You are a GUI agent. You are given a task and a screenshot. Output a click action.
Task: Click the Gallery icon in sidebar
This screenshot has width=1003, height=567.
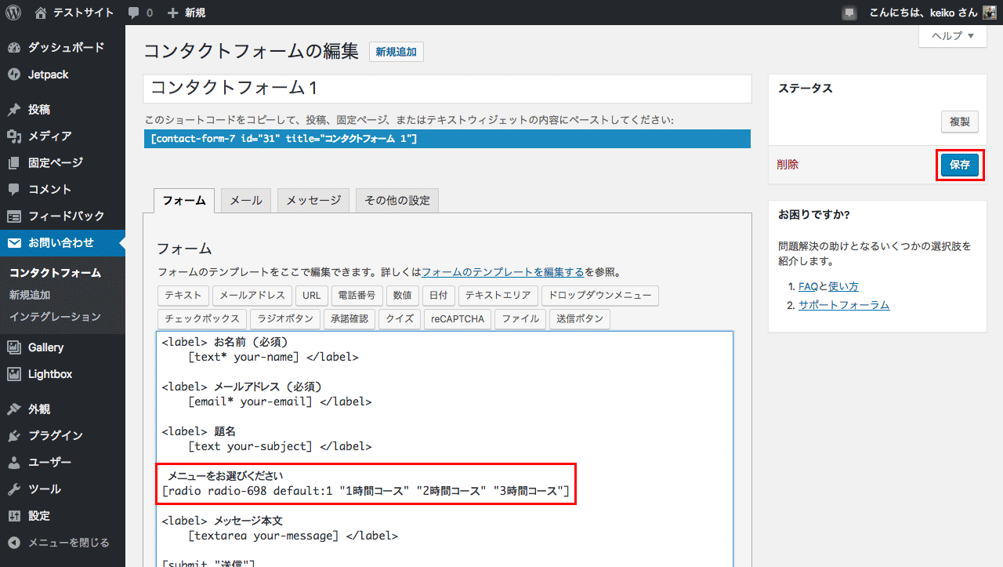(14, 347)
